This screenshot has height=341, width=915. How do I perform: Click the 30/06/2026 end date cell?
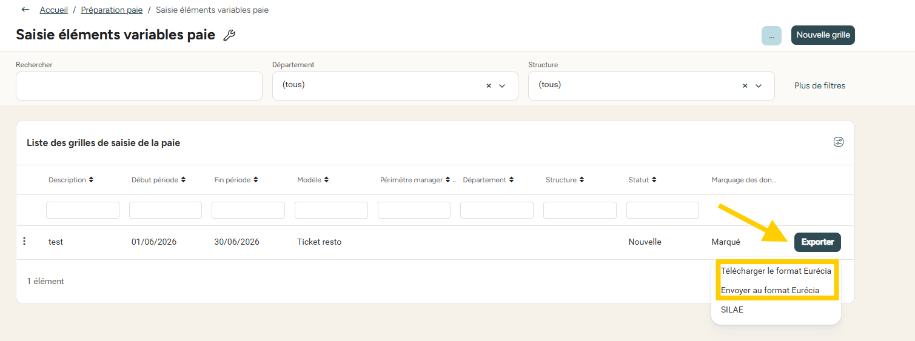pos(236,242)
